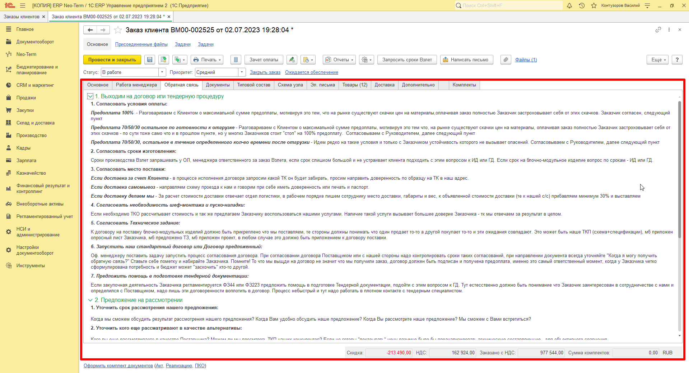Open the gear settings dropdown in toolbar
Viewport: 689px width, 373px height.
click(x=367, y=60)
